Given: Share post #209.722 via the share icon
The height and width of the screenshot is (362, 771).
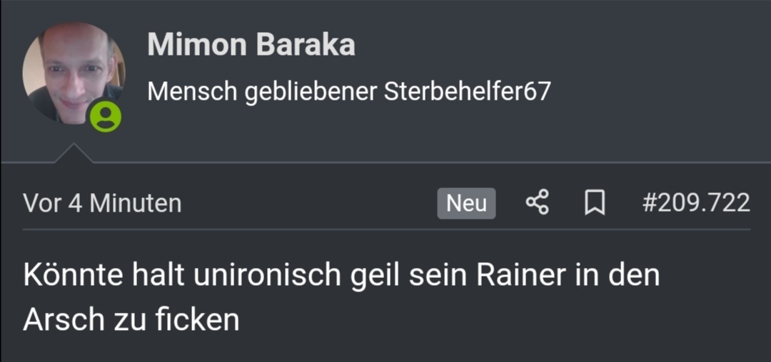Looking at the screenshot, I should pos(537,203).
